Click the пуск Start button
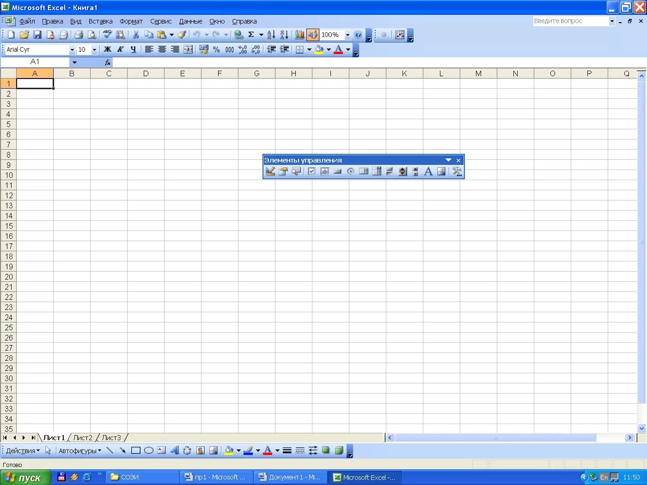The image size is (647, 485). [25, 478]
